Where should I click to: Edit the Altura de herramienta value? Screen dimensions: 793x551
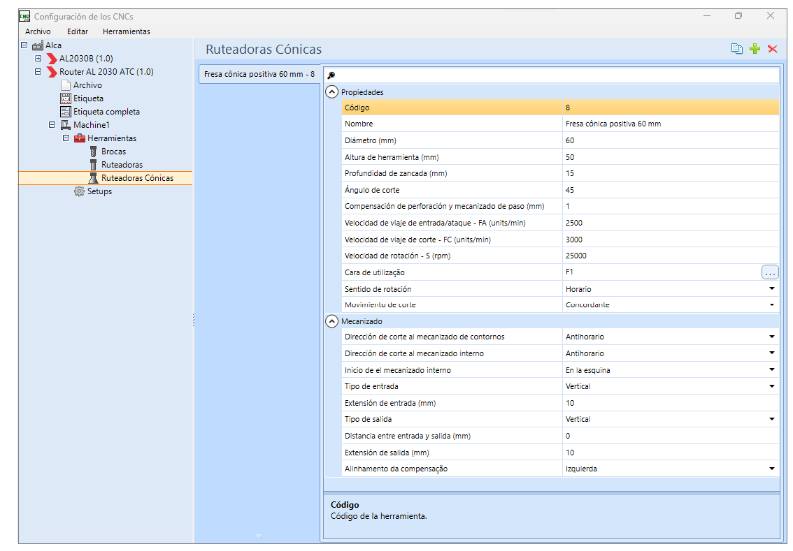pyautogui.click(x=671, y=157)
